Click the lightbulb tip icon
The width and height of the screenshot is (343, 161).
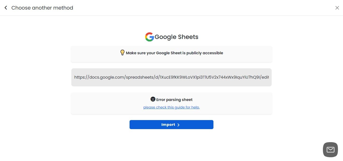coord(122,52)
